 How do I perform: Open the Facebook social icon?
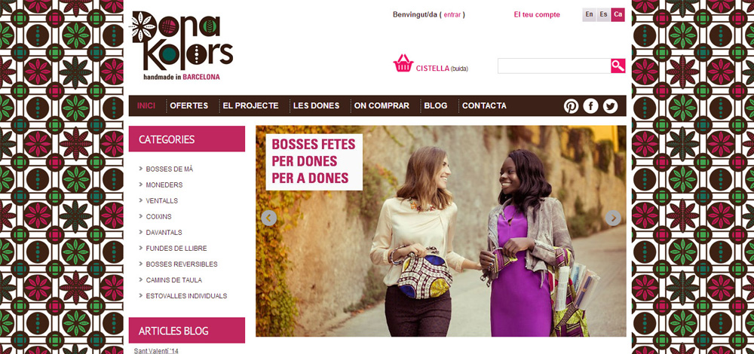pos(590,105)
